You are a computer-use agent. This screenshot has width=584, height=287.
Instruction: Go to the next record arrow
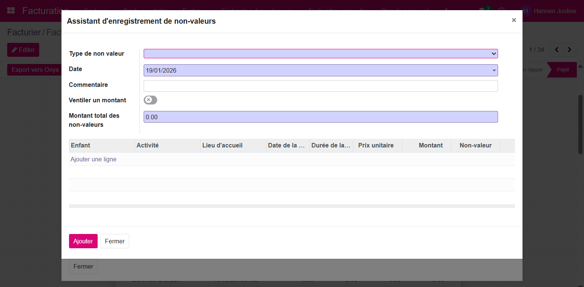point(570,50)
